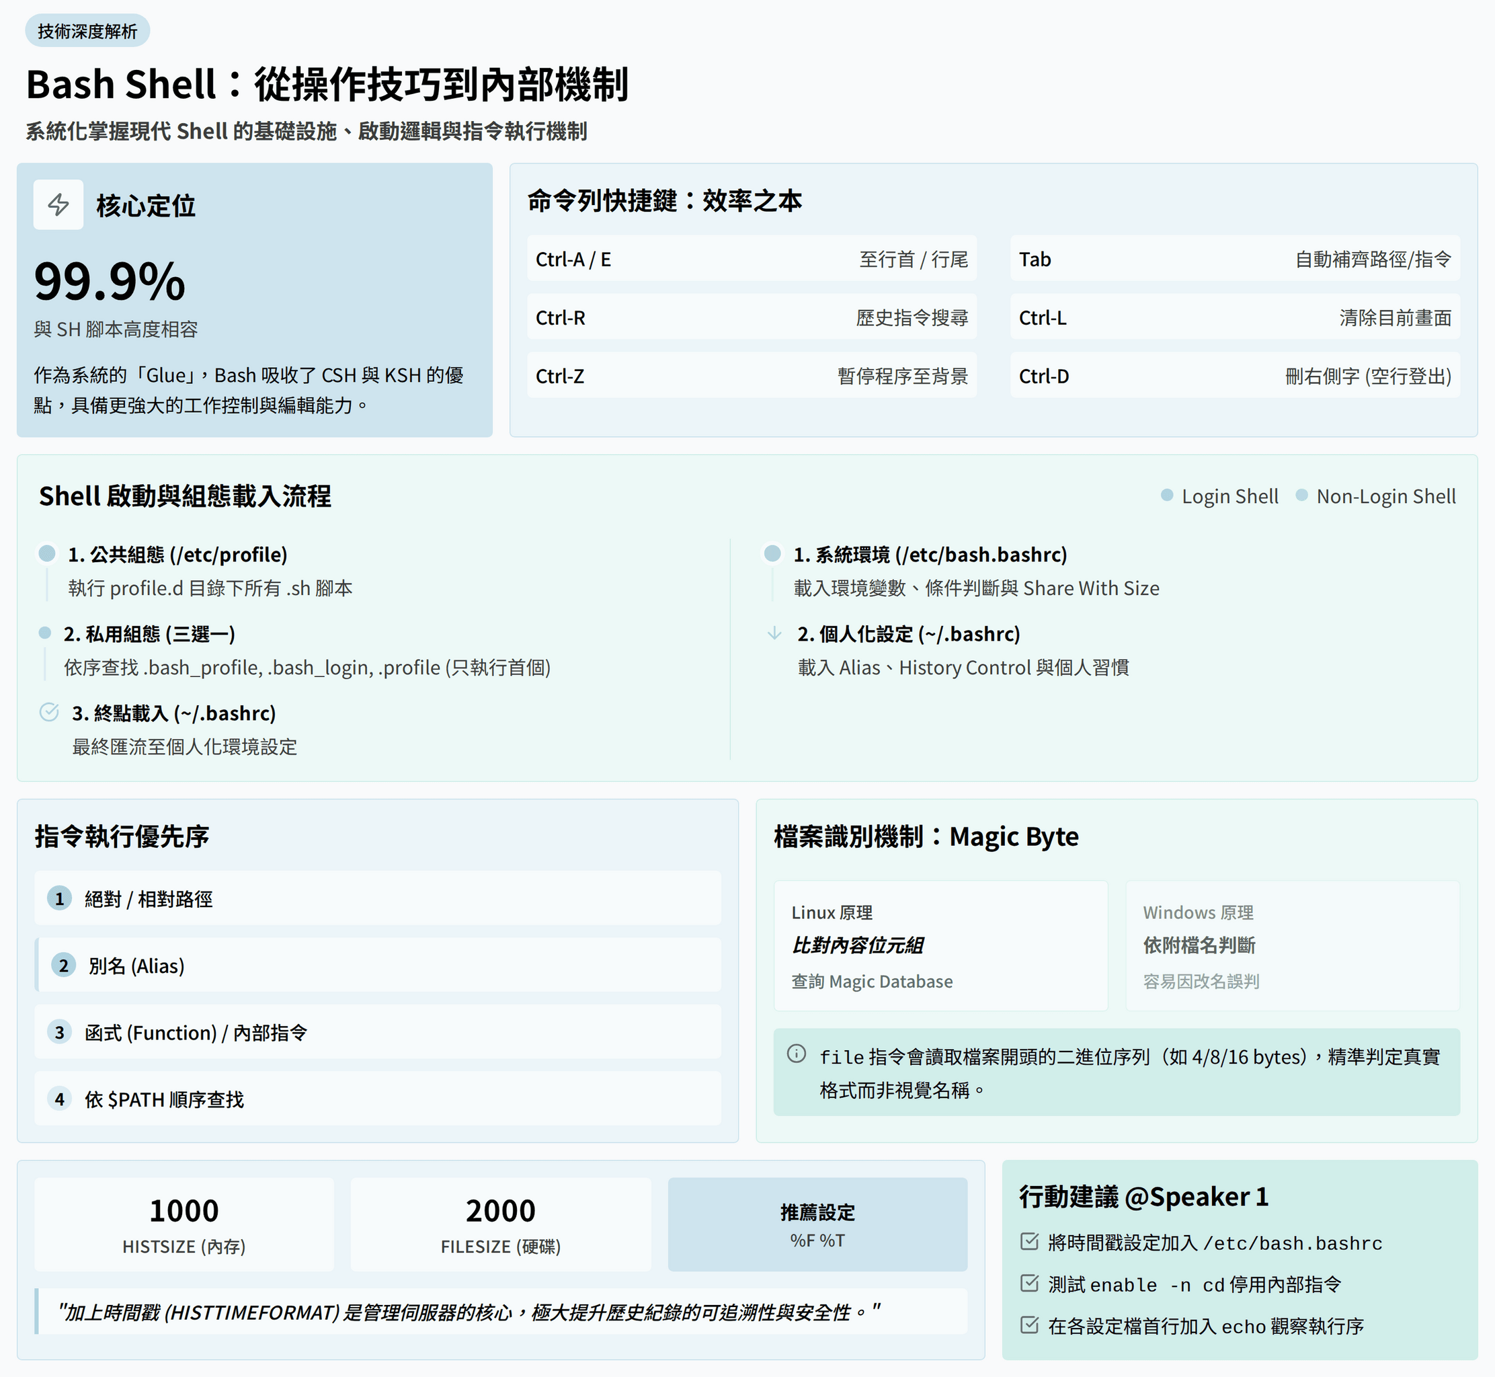Click the Ctrl-R 歷史指令搜尋 row

pyautogui.click(x=751, y=317)
